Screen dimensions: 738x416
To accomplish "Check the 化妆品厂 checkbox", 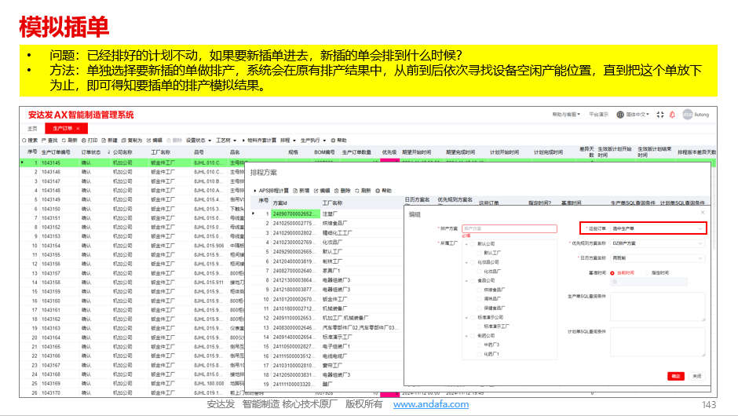I will pos(479,272).
